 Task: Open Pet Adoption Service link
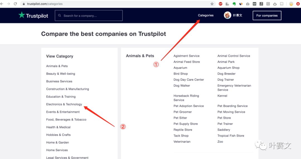189,106
